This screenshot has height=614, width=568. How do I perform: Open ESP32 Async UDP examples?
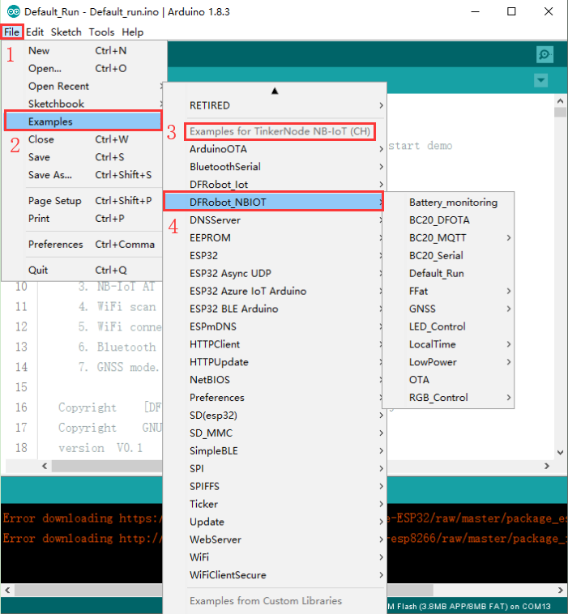(x=275, y=273)
